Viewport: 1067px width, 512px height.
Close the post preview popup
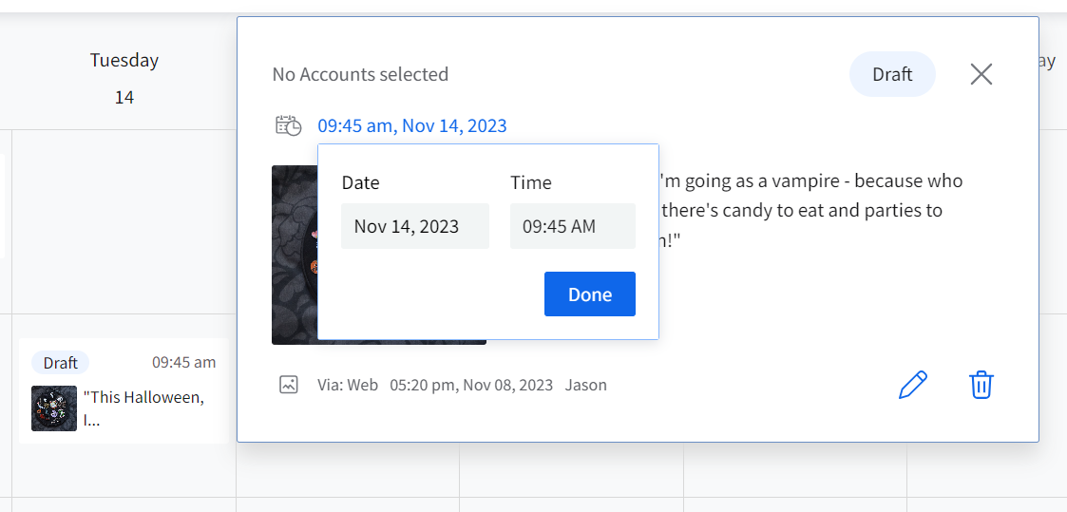click(x=981, y=74)
